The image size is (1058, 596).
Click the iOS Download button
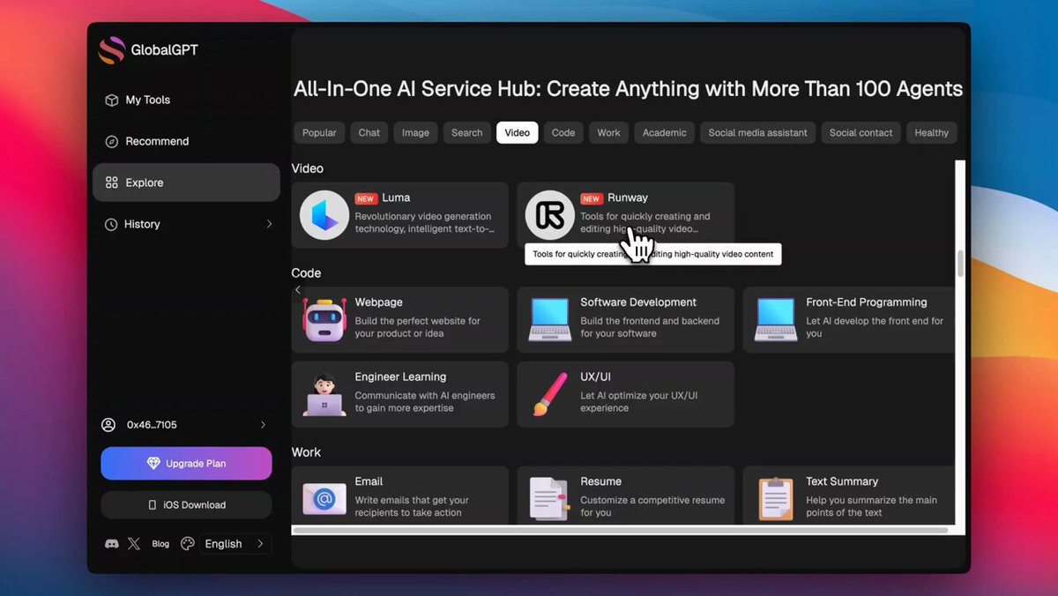coord(186,505)
